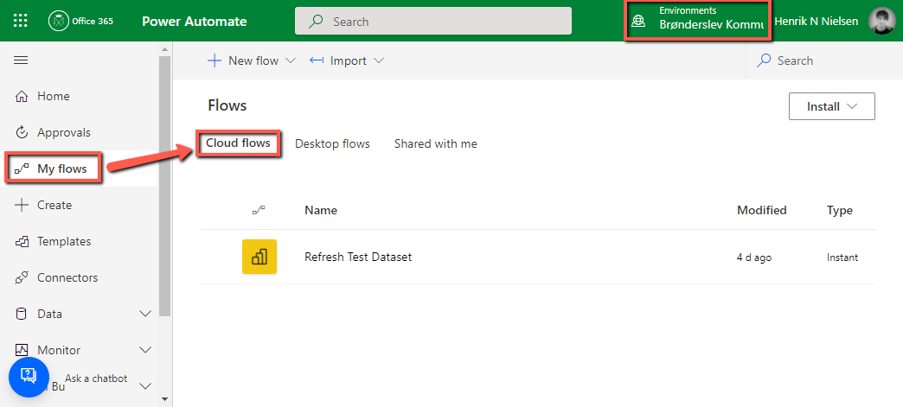Image resolution: width=903 pixels, height=407 pixels.
Task: Open the Install dropdown button
Action: point(831,106)
